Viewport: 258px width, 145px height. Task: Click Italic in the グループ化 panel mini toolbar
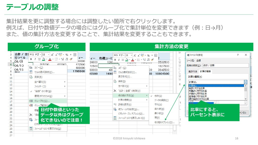click(x=35, y=59)
